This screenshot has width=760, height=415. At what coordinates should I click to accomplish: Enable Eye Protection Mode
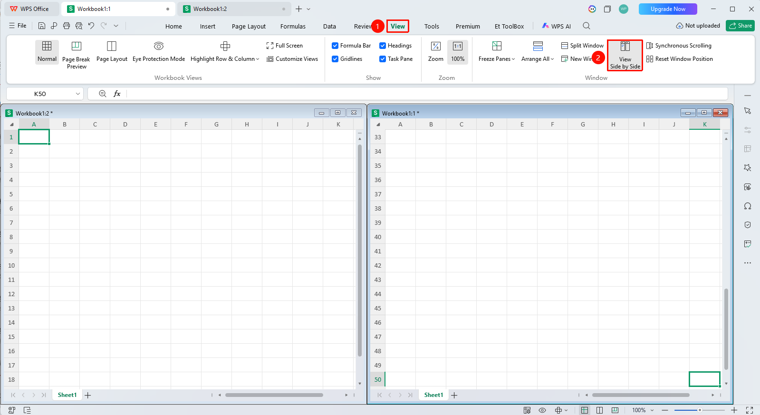159,52
